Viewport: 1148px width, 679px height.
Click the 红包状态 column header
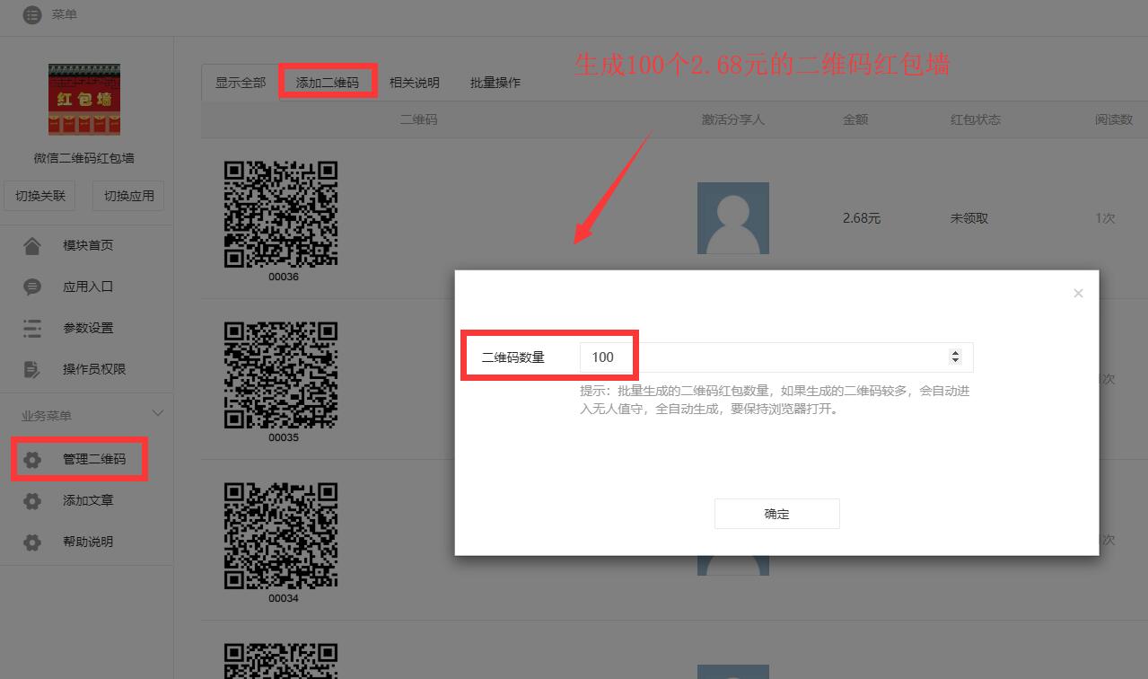tap(976, 119)
